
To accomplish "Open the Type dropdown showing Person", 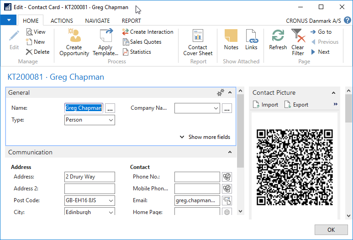I will [x=111, y=120].
